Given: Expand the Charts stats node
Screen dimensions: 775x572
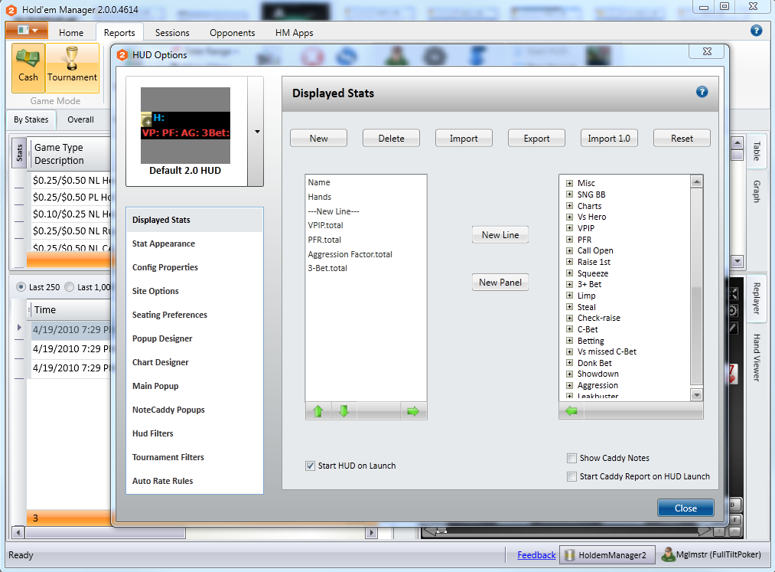Looking at the screenshot, I should pos(569,206).
